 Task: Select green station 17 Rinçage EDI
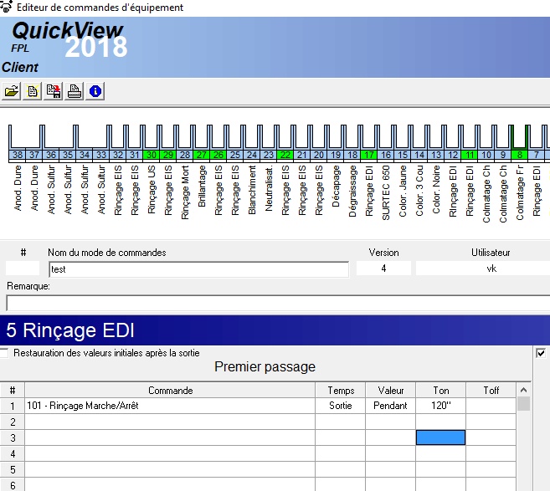click(369, 155)
